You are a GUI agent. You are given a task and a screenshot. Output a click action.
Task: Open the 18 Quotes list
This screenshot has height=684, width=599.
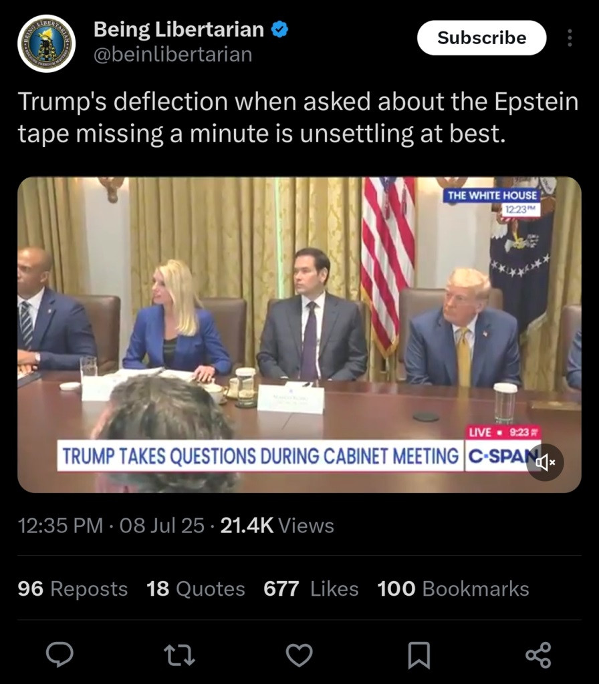195,588
